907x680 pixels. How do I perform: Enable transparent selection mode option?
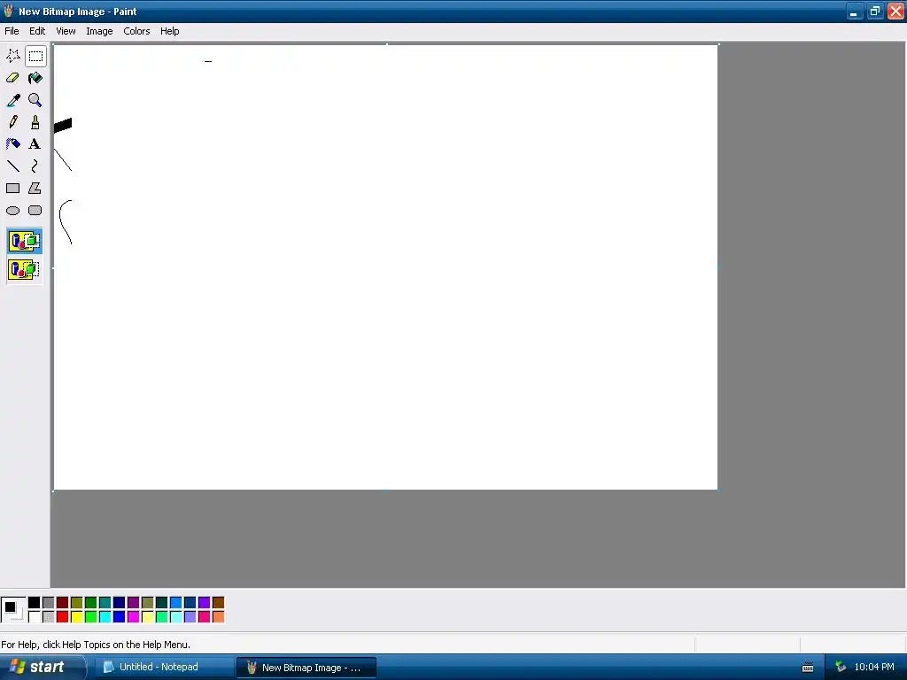[24, 269]
